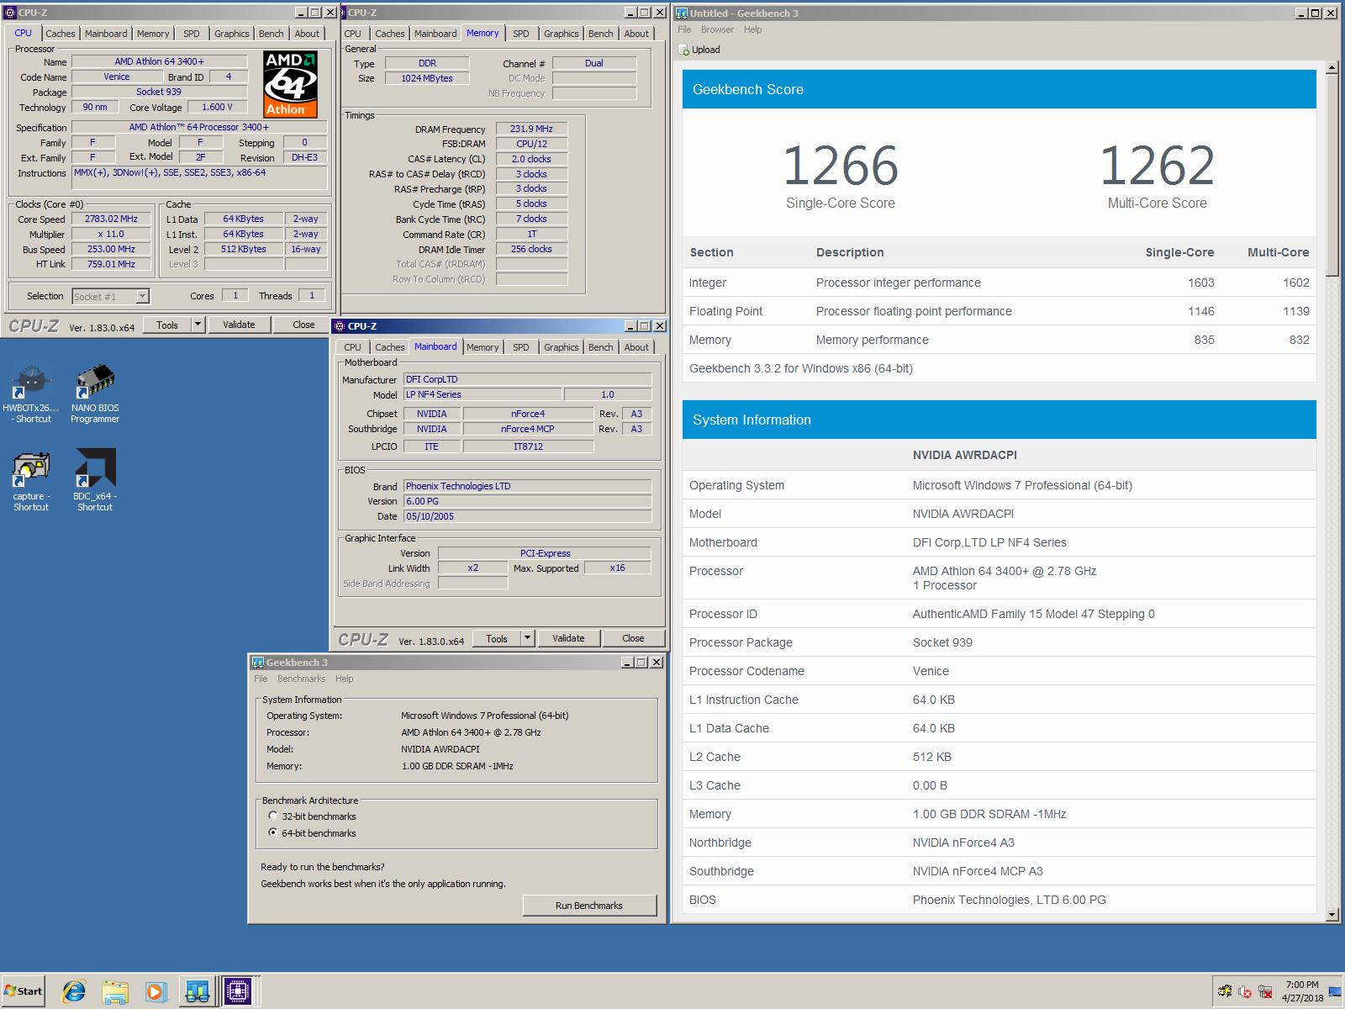Open the Windows Explorer folder taskbar icon
1345x1009 pixels.
pyautogui.click(x=115, y=992)
